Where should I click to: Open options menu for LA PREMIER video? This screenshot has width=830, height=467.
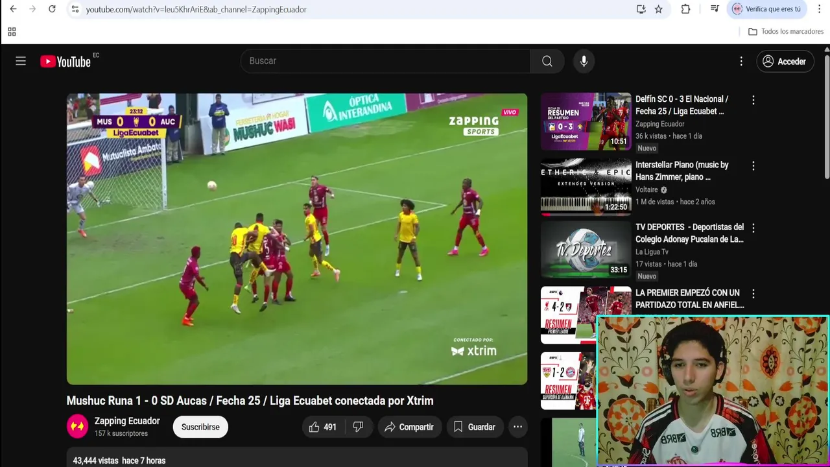753,294
